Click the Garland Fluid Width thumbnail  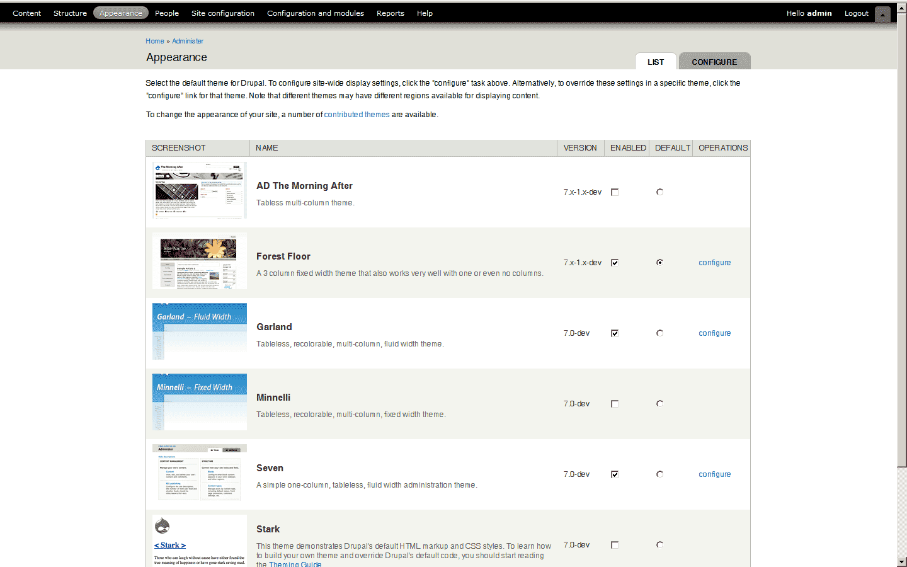coord(199,332)
